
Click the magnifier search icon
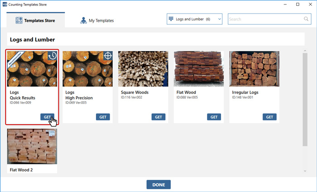(306, 19)
